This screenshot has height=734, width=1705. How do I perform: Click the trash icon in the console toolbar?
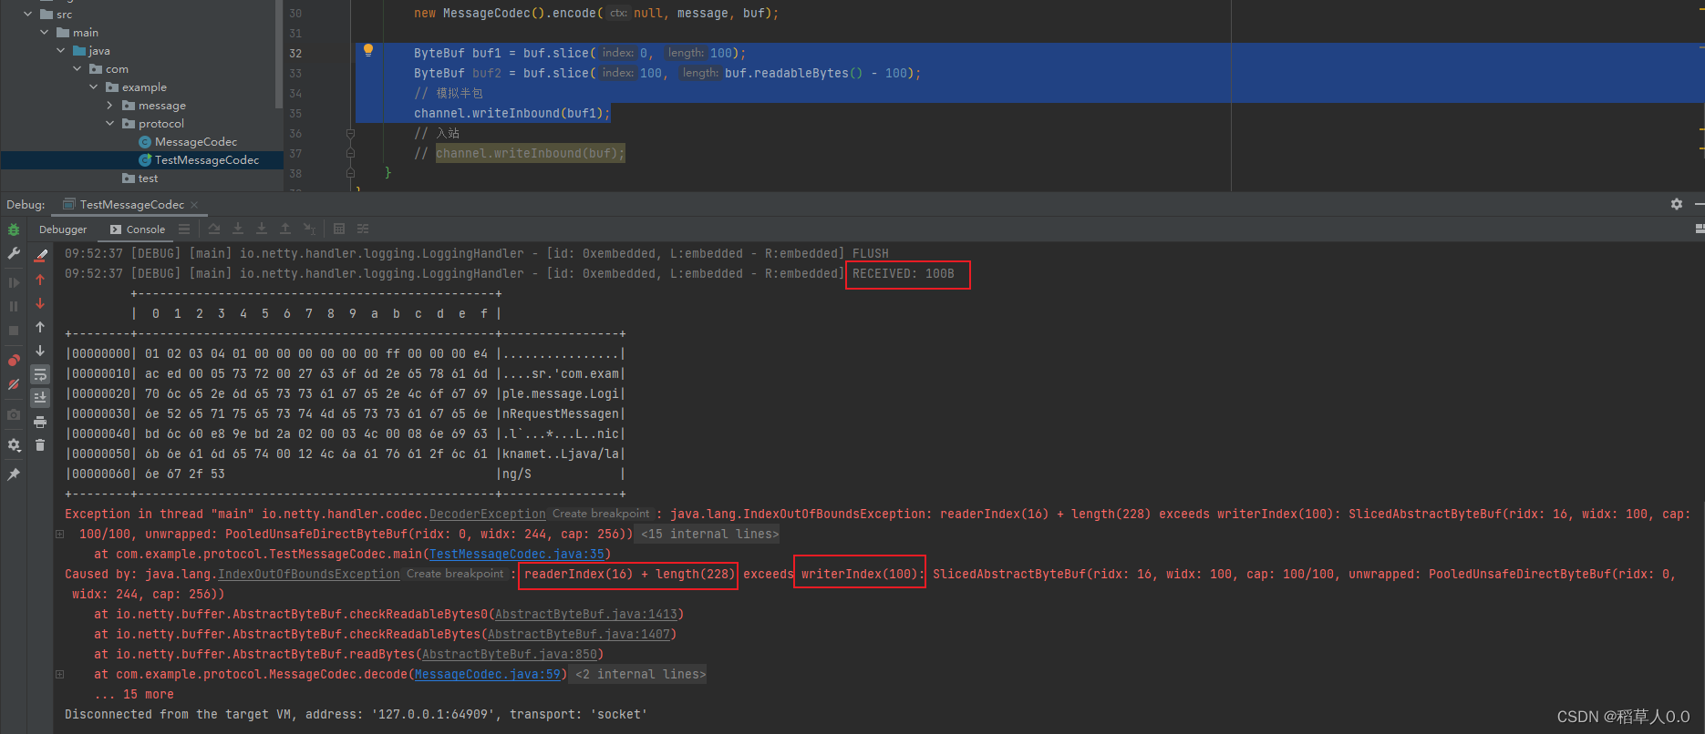coord(40,444)
